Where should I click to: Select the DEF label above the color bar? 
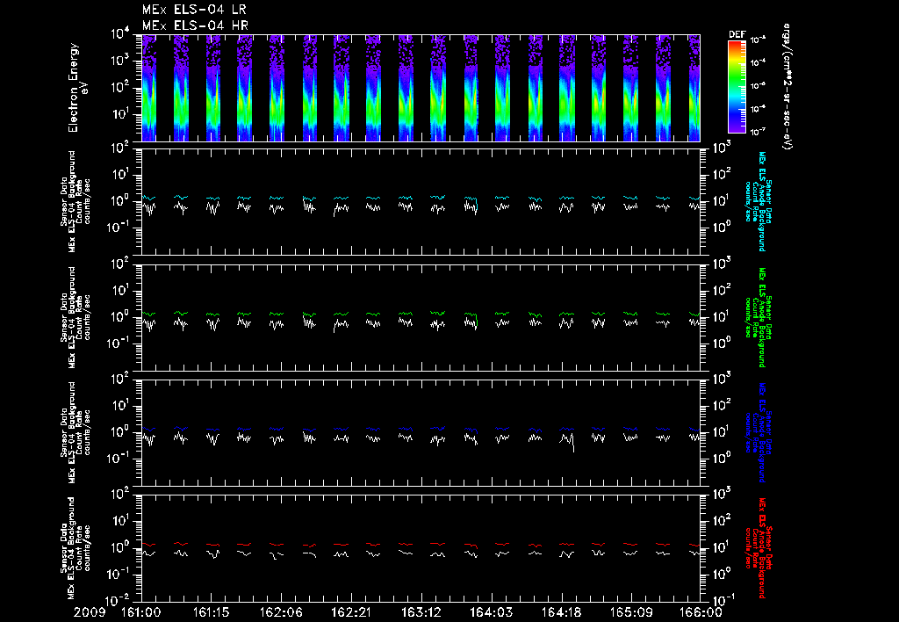pyautogui.click(x=737, y=34)
